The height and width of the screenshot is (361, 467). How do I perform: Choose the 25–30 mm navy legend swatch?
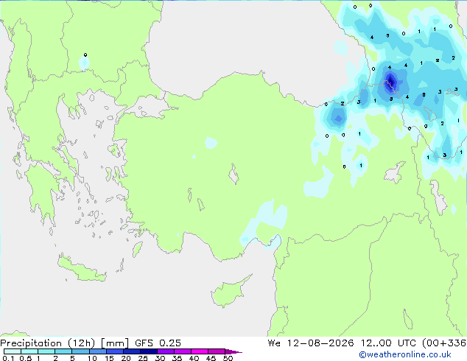pyautogui.click(x=149, y=351)
